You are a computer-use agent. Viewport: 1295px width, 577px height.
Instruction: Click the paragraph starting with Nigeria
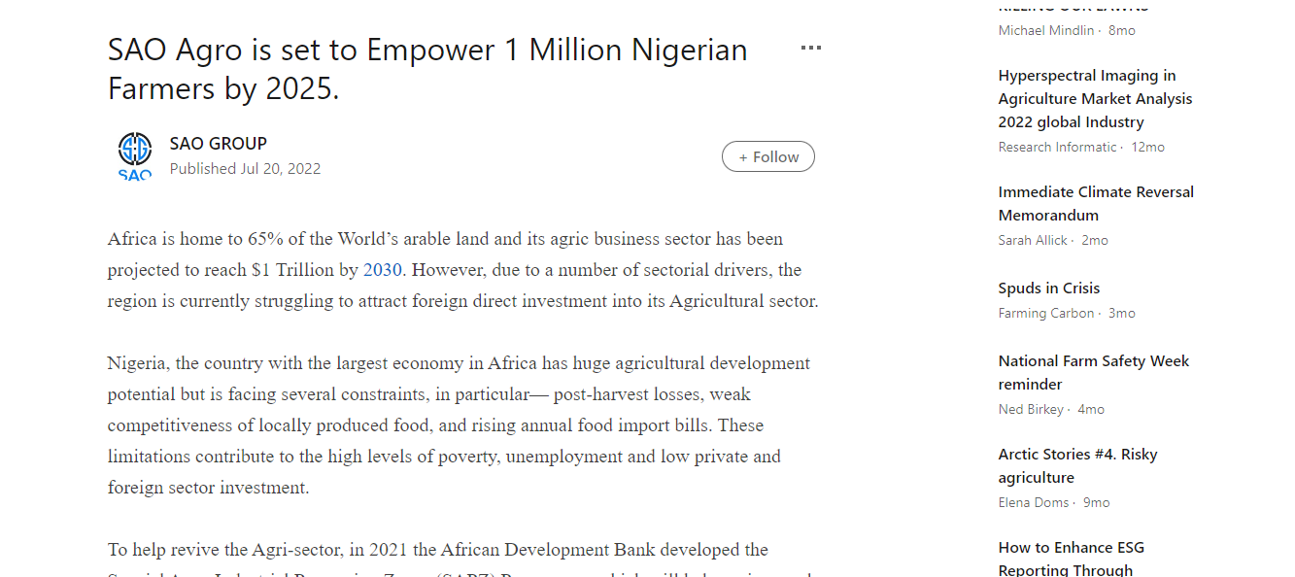459,425
